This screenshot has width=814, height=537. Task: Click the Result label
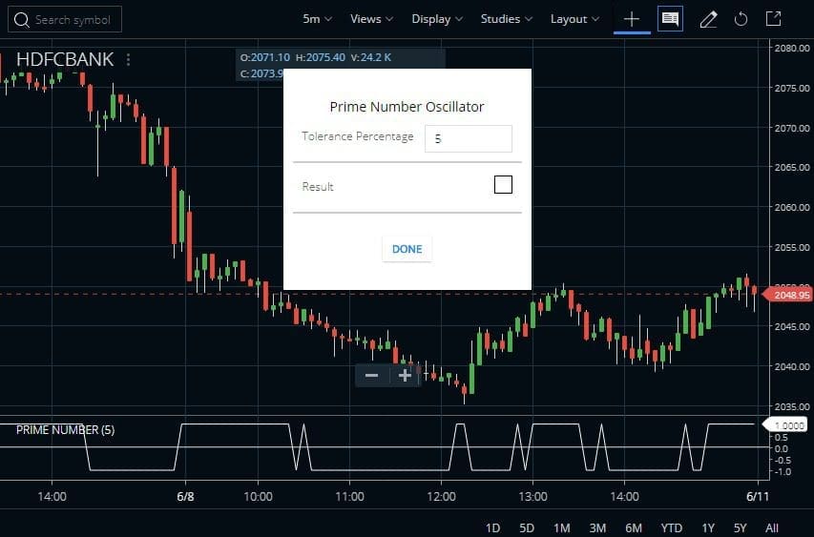(318, 187)
